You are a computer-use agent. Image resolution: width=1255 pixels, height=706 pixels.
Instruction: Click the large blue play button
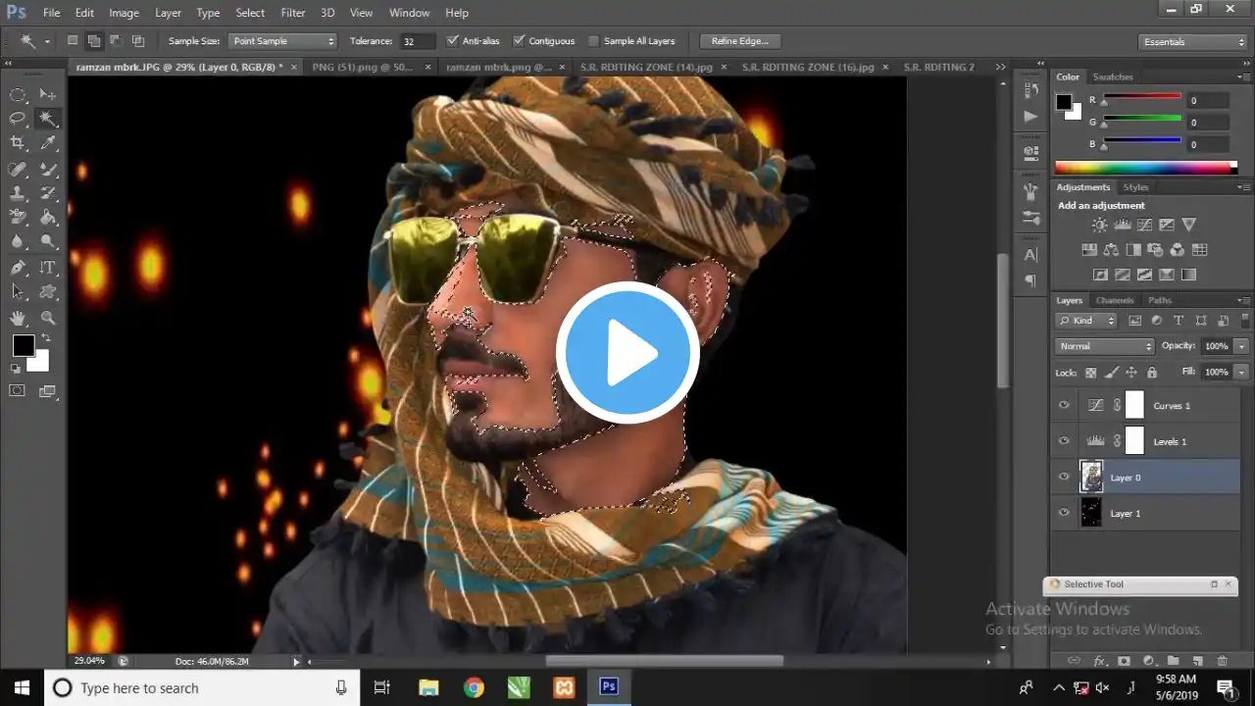point(627,353)
